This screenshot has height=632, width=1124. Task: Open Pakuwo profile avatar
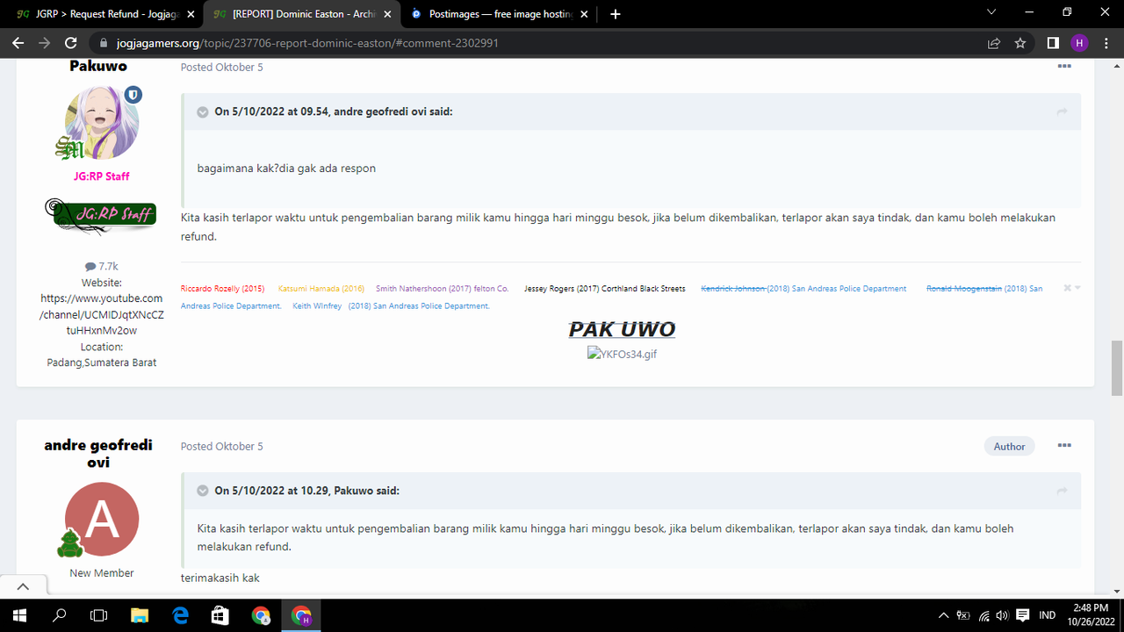(x=102, y=123)
